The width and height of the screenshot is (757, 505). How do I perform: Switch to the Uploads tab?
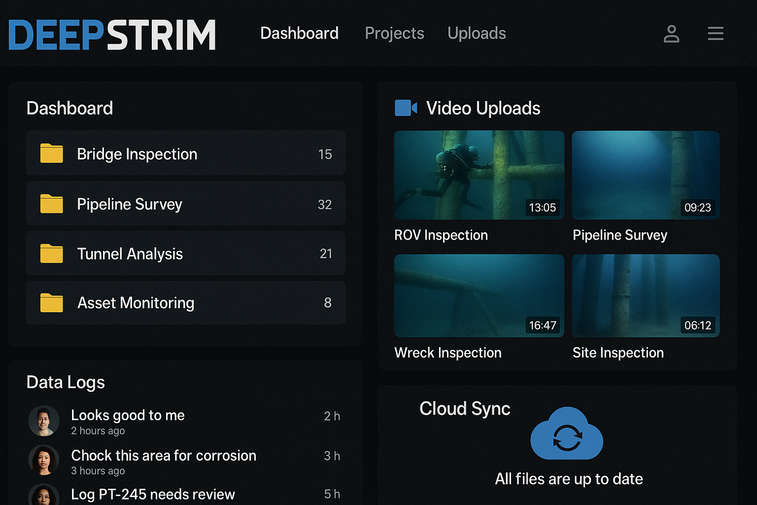click(x=477, y=34)
